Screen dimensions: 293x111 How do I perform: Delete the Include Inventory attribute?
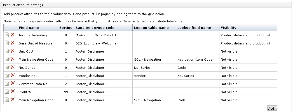(13, 35)
